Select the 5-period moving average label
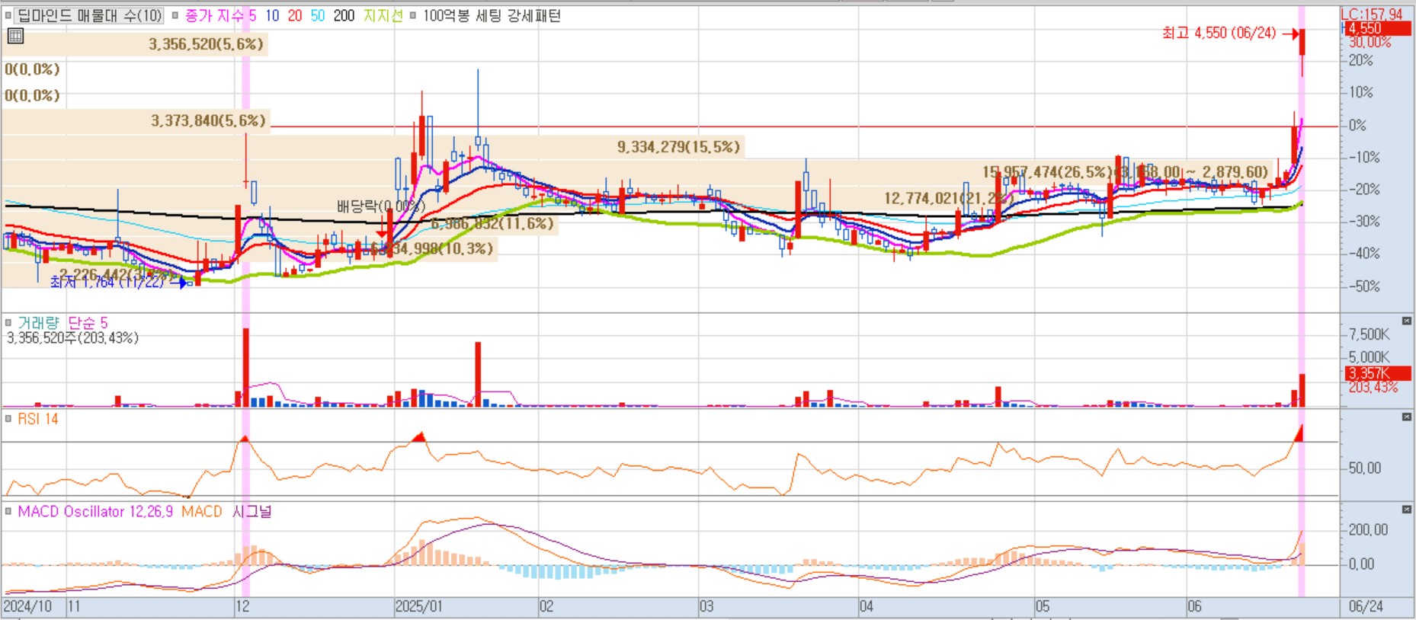This screenshot has height=620, width=1416. click(252, 15)
